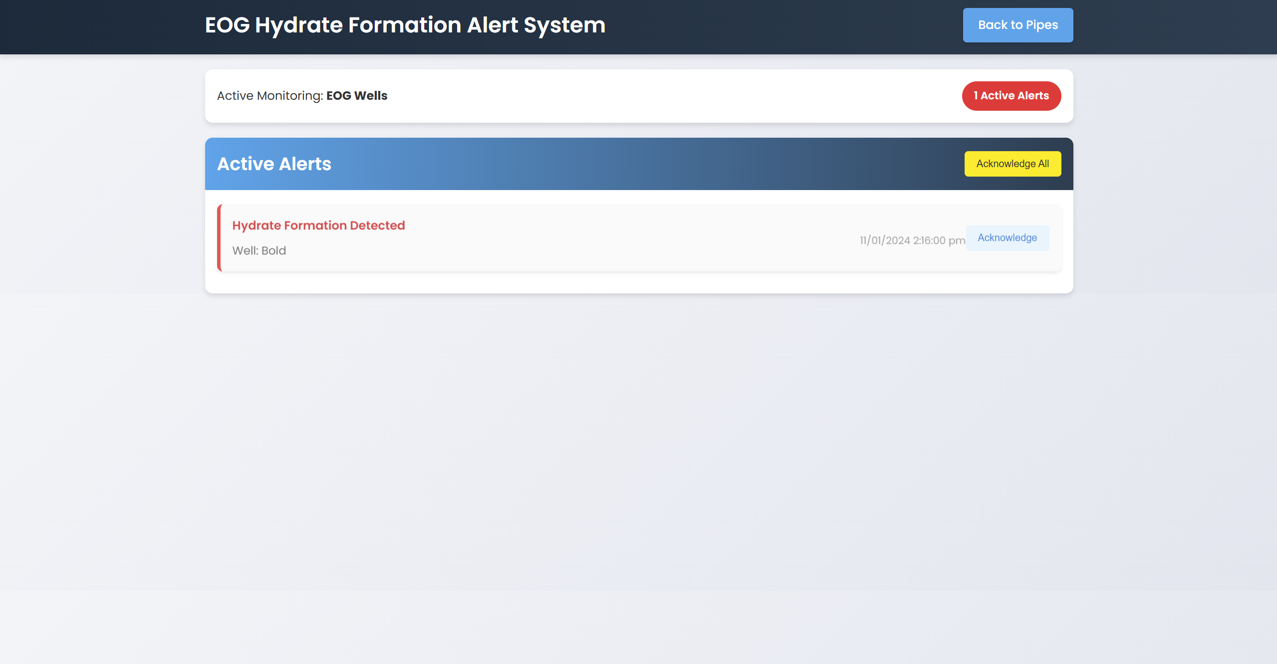Click the EOG Hydrate Formation Alert System title
This screenshot has width=1277, height=664.
point(405,25)
